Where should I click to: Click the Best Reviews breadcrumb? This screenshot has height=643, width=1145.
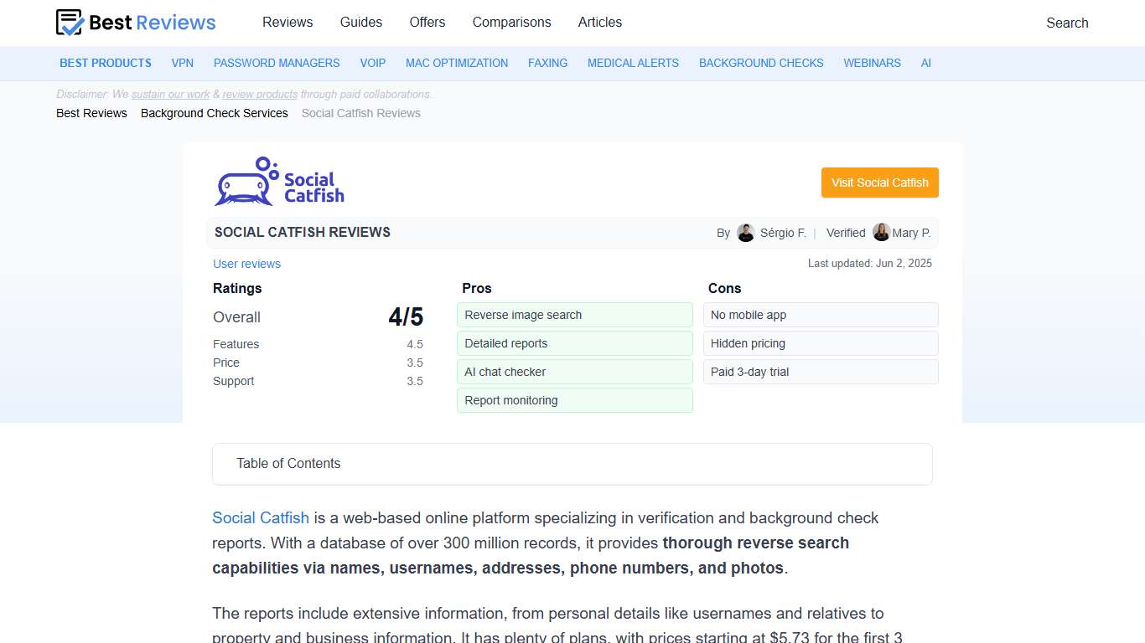91,113
